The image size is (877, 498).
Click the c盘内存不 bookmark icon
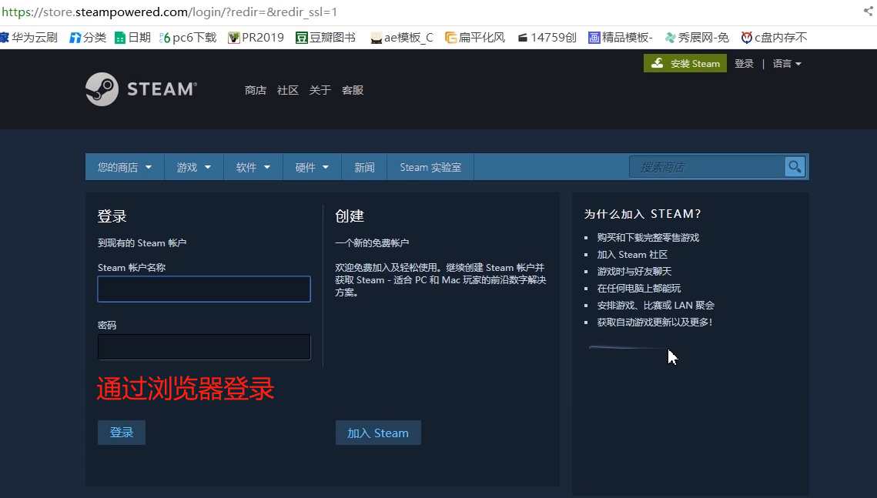[745, 36]
